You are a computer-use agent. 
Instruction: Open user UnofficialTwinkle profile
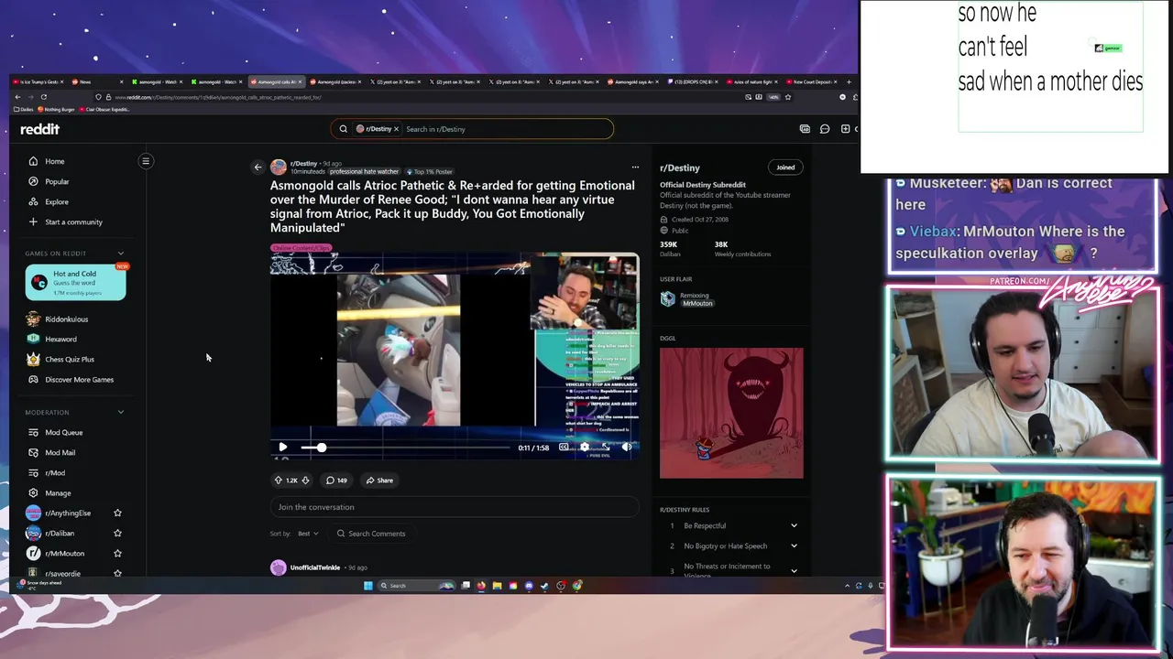[x=314, y=567]
